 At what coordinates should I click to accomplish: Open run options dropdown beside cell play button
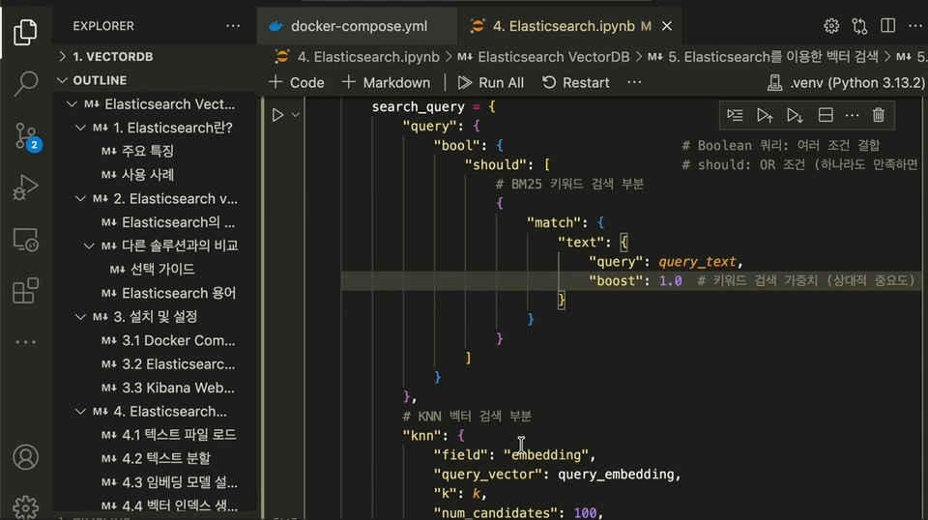click(296, 115)
